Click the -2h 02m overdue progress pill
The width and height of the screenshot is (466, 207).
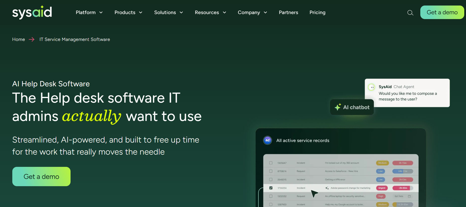click(403, 188)
